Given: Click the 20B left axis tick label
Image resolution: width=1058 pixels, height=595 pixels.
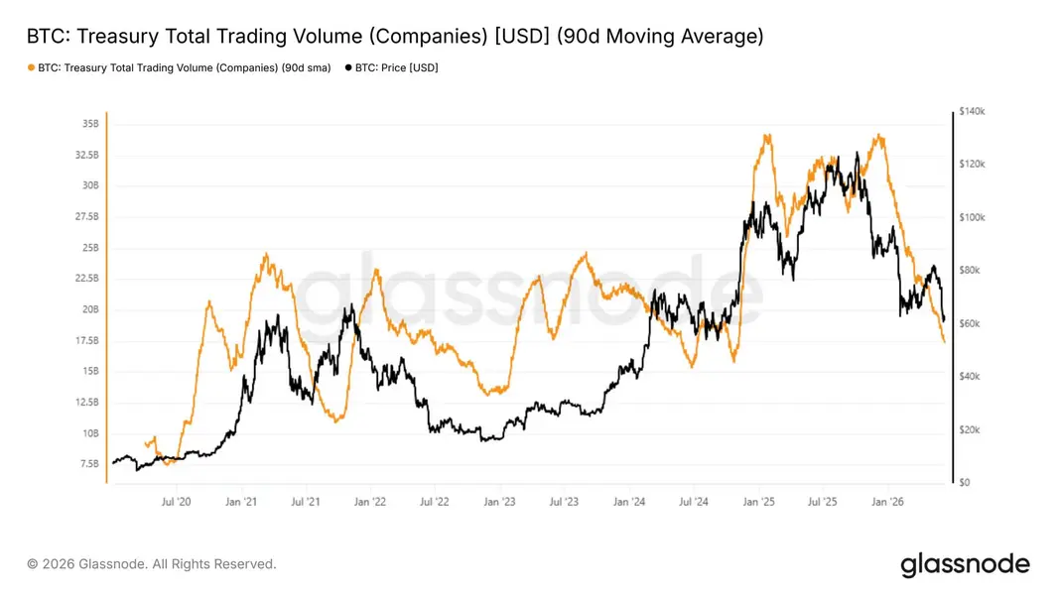Looking at the screenshot, I should point(90,310).
